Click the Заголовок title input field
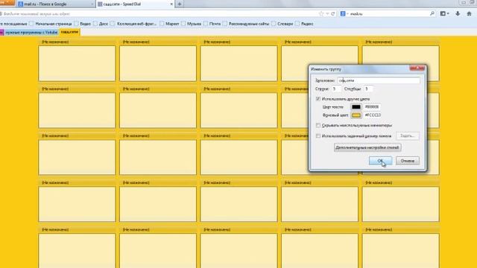The height and width of the screenshot is (268, 477). 379,80
